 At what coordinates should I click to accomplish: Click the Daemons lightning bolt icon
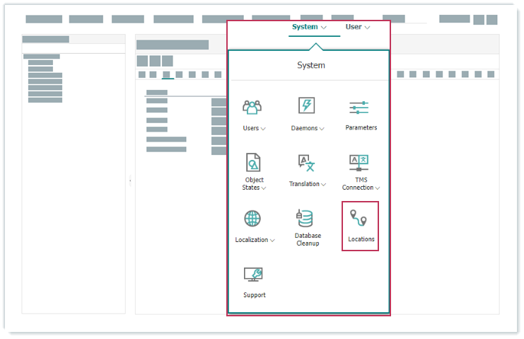tap(306, 106)
